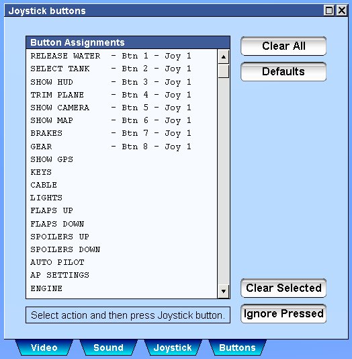352x359 pixels.
Task: Click the Button Assignments list header
Action: (x=128, y=42)
